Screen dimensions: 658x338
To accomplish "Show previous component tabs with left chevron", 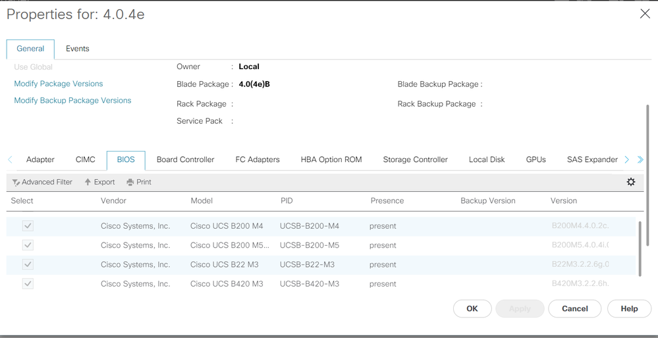I will click(x=10, y=159).
